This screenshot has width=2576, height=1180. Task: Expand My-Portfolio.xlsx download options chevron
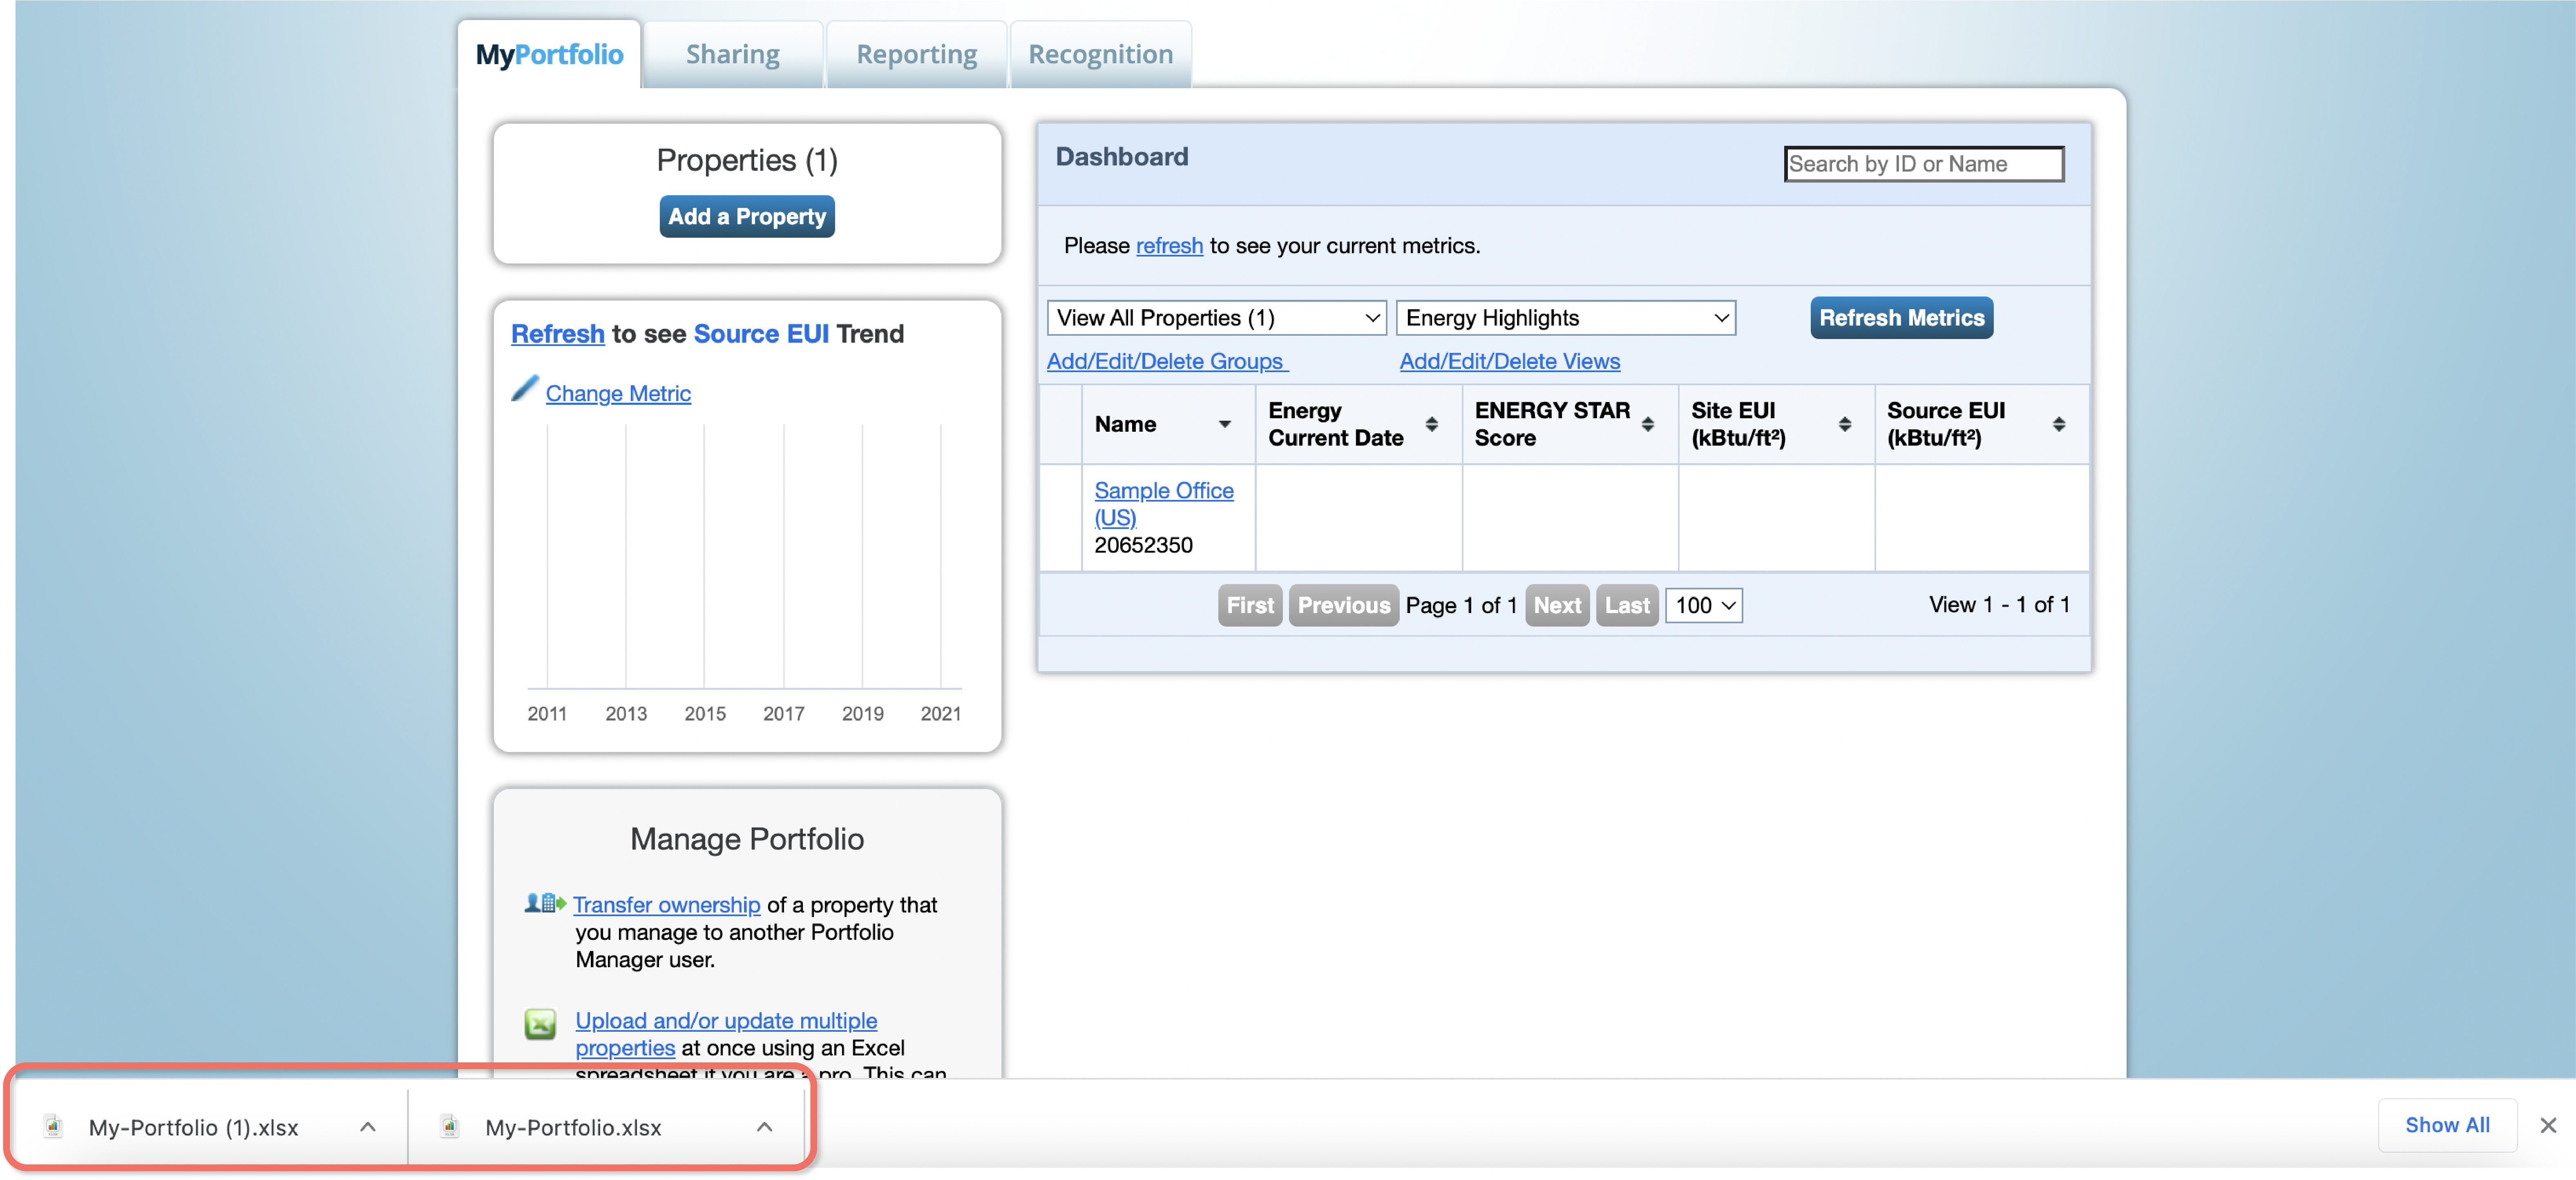pos(764,1127)
